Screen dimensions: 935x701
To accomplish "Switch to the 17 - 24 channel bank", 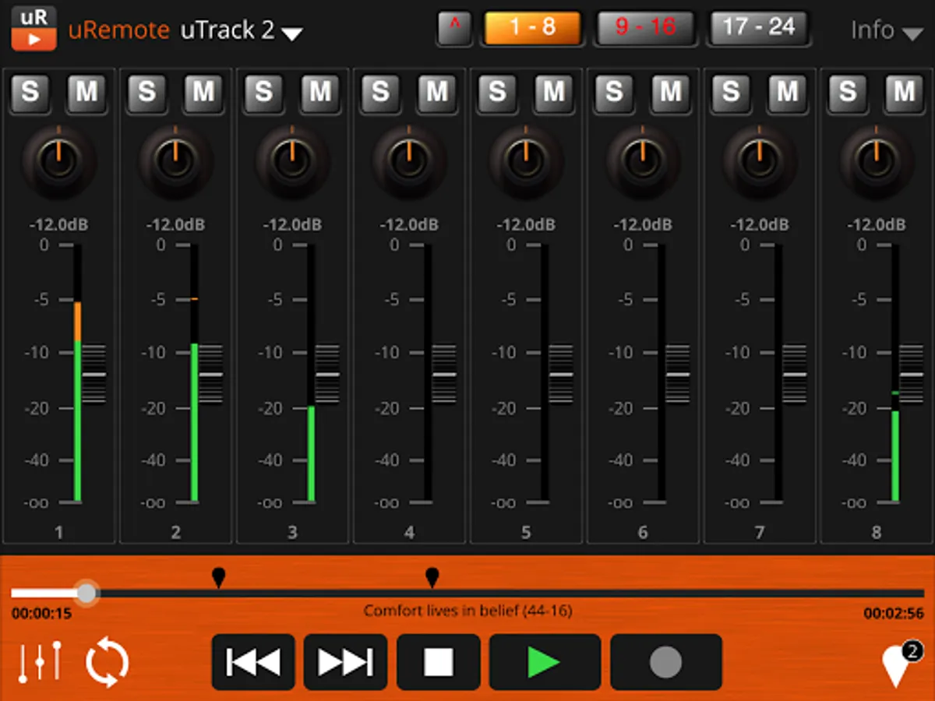I will (x=758, y=28).
